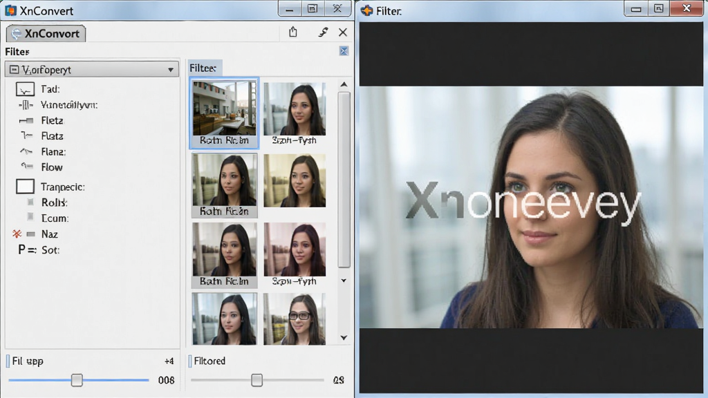Click the +4 value beside Fil upp
This screenshot has height=398, width=708.
point(169,361)
